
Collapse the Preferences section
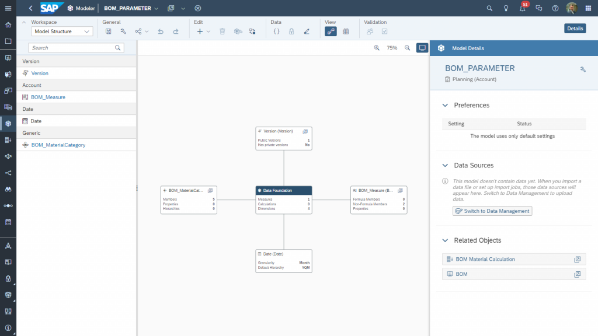tap(445, 105)
